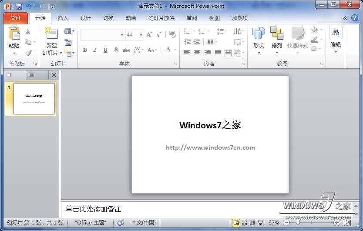Toggle text Shadow formatting
363x231 pixels.
click(x=116, y=50)
